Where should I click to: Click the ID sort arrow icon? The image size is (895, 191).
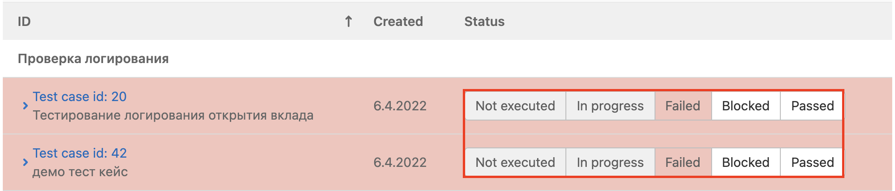tap(348, 21)
